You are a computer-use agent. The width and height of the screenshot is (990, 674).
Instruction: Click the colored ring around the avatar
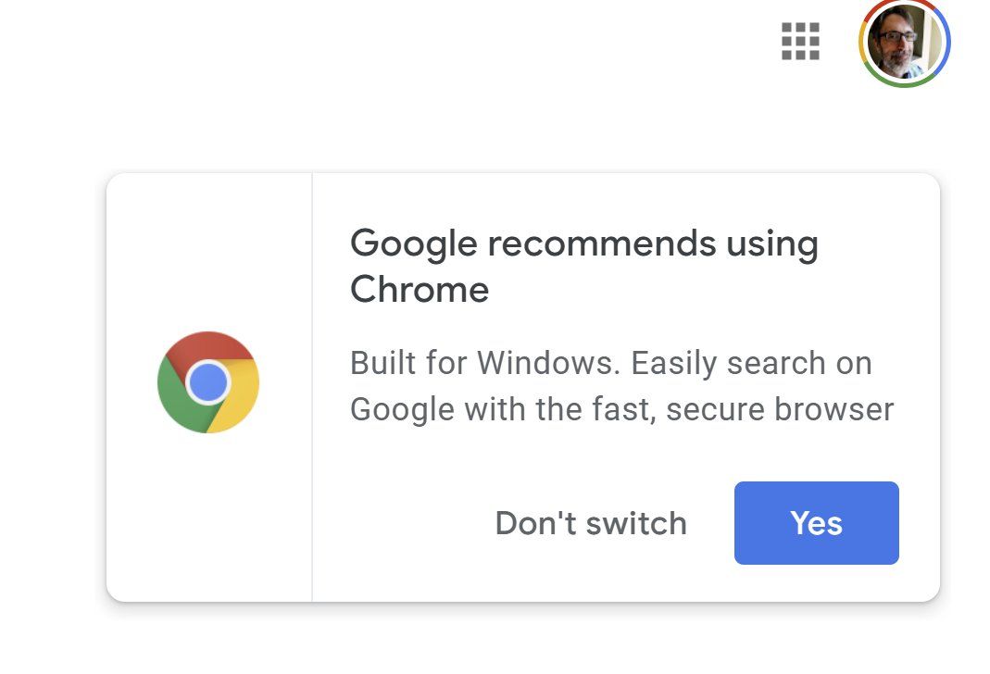point(946,42)
